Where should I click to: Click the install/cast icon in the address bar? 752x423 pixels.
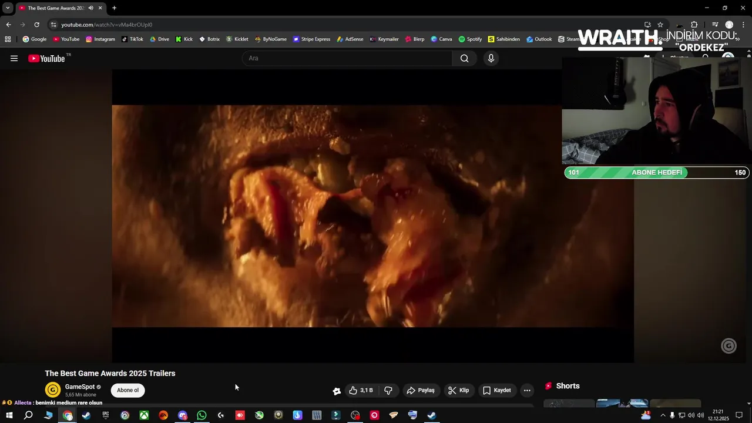point(647,25)
